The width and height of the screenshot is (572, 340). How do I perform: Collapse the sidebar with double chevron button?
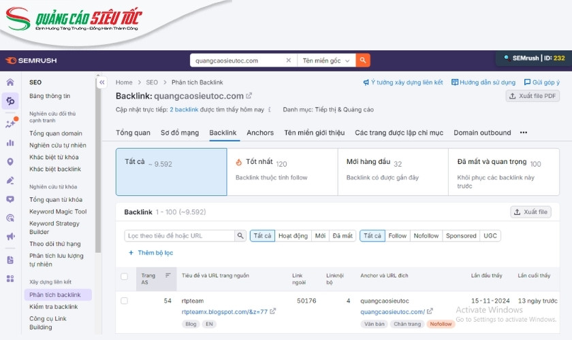point(102,82)
